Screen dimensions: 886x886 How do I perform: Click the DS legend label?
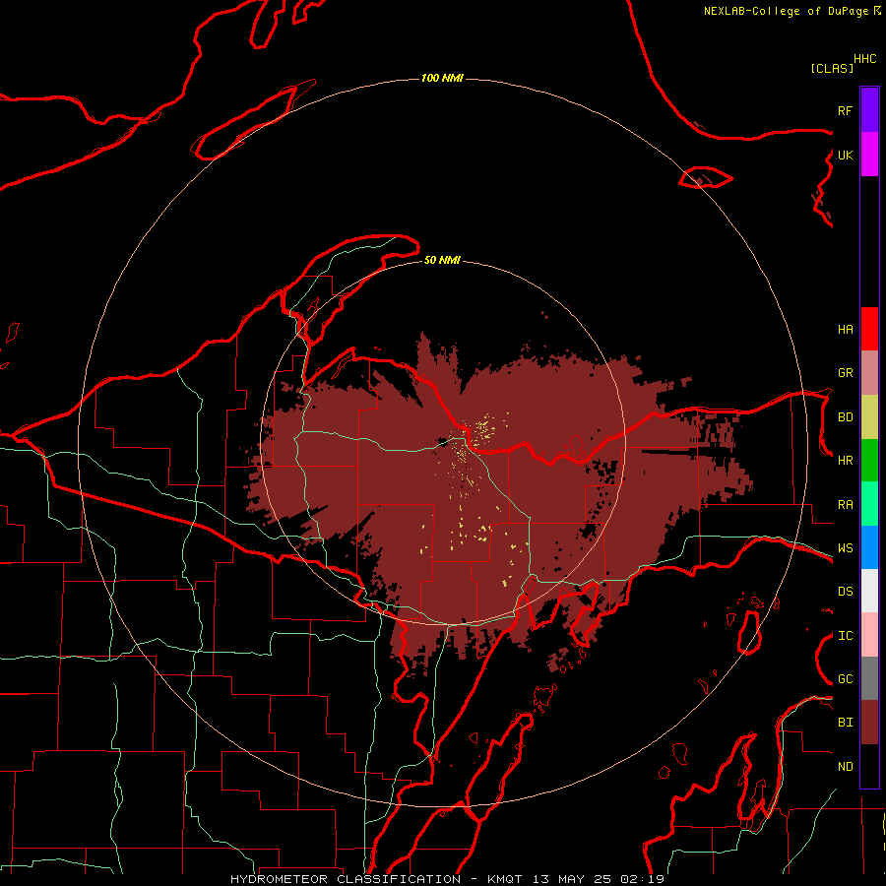tap(845, 592)
